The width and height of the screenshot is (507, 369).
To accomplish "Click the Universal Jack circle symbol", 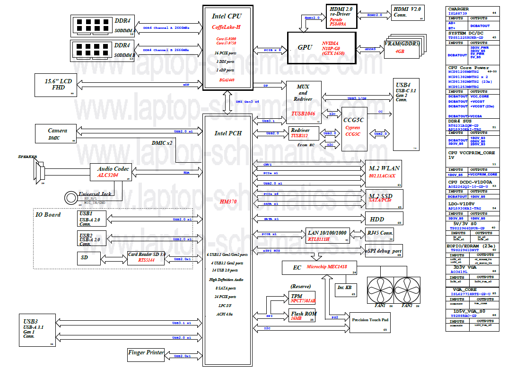I will (71, 198).
